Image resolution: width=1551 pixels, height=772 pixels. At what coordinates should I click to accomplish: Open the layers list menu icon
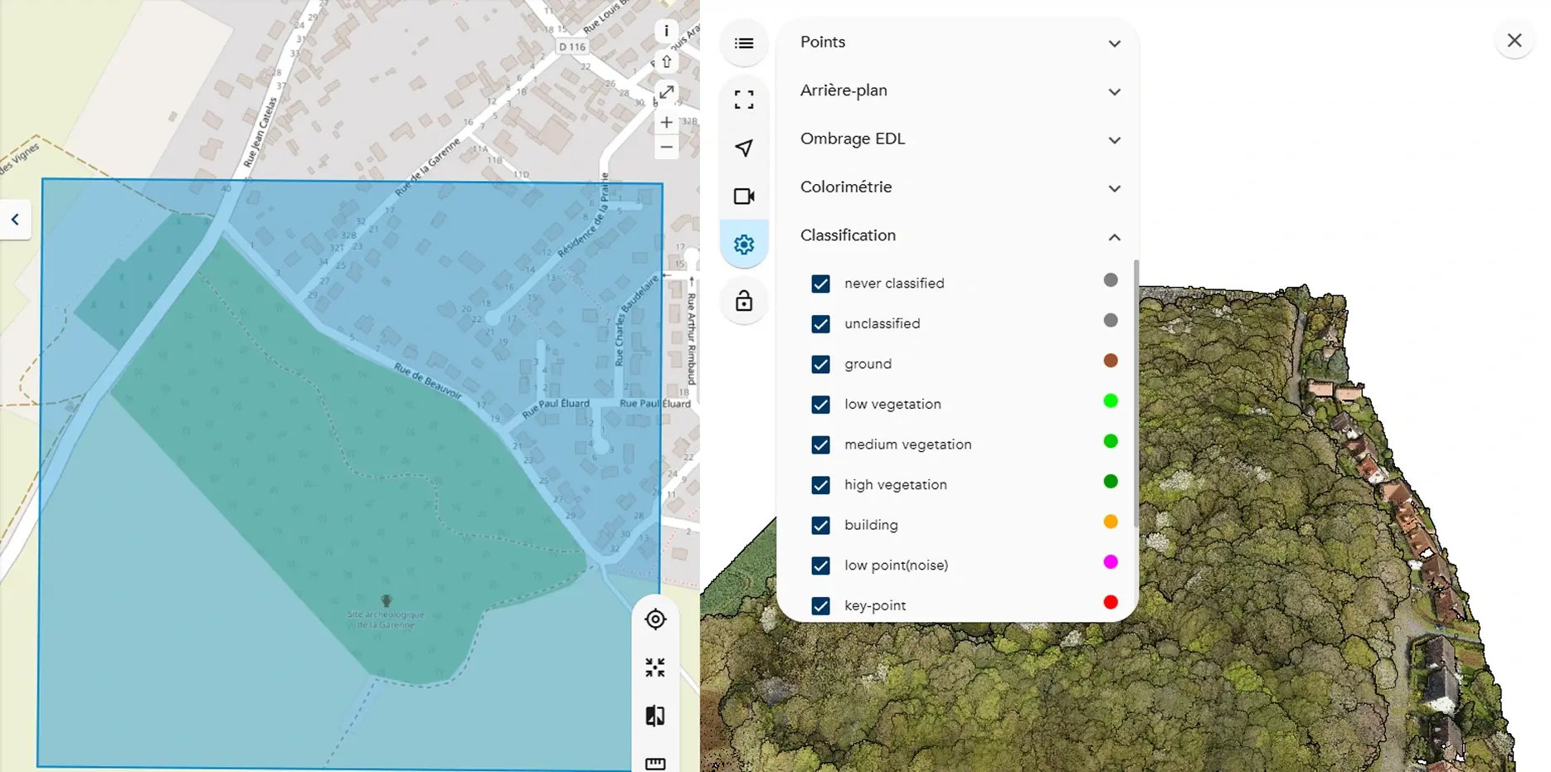(744, 43)
